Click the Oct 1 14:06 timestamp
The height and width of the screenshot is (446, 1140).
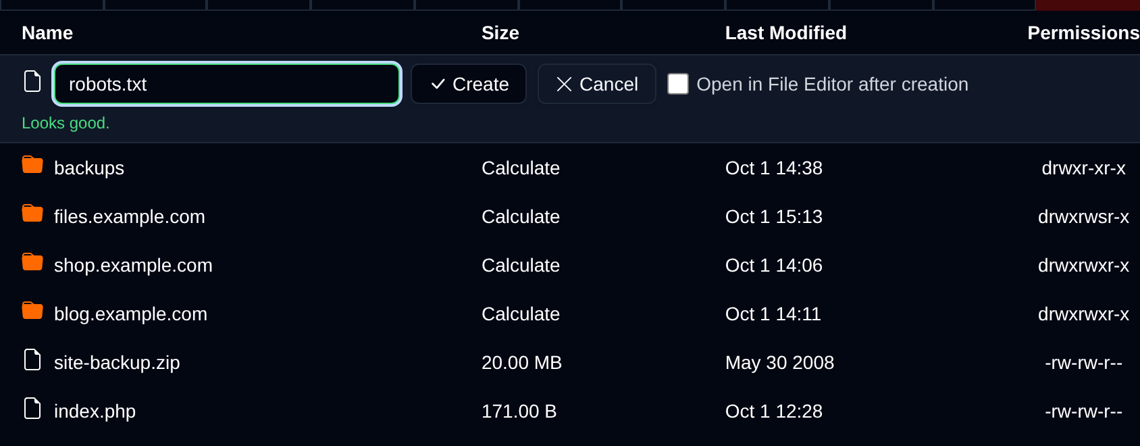[774, 266]
